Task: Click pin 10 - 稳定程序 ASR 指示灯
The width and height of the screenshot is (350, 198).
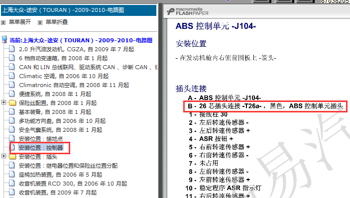Action: click(x=223, y=188)
